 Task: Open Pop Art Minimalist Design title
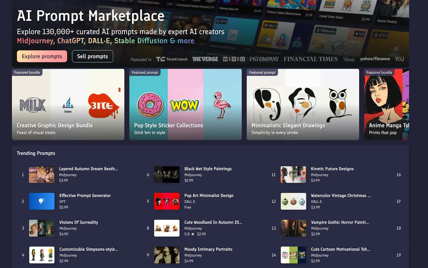pyautogui.click(x=209, y=196)
